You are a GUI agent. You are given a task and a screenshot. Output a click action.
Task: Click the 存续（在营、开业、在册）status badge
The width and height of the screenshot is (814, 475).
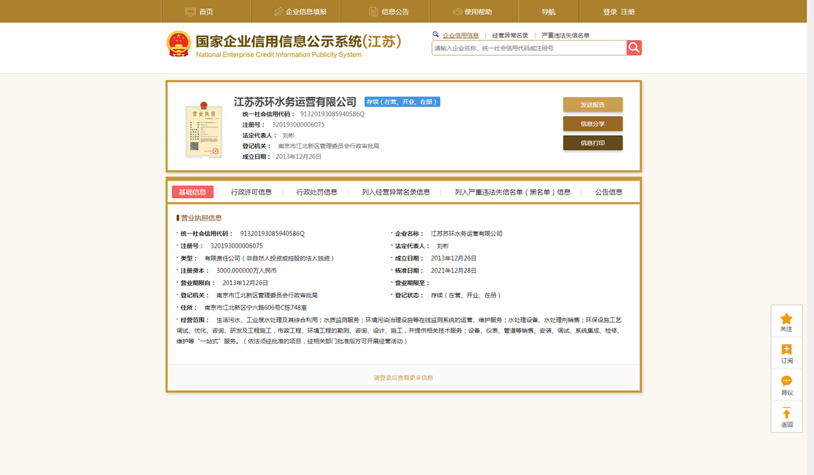(x=402, y=102)
